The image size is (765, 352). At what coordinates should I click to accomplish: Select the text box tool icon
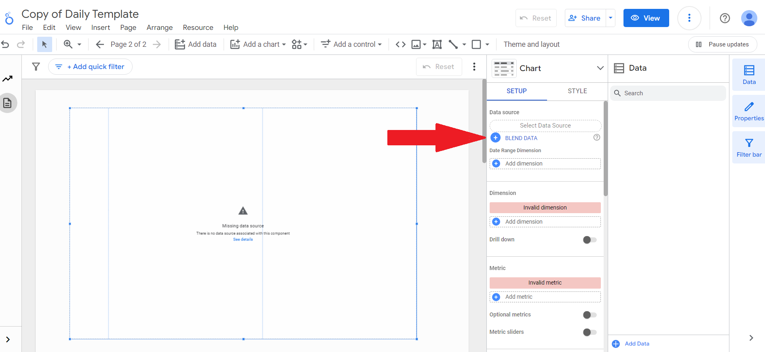click(x=437, y=44)
